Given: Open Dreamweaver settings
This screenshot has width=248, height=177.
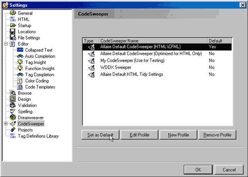Looking at the screenshot, I should 31,118.
